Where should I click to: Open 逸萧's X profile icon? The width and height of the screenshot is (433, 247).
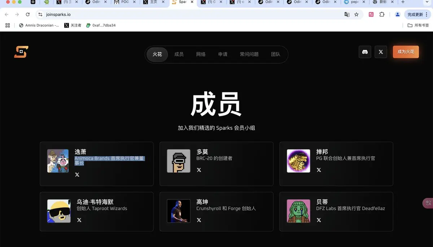click(77, 175)
